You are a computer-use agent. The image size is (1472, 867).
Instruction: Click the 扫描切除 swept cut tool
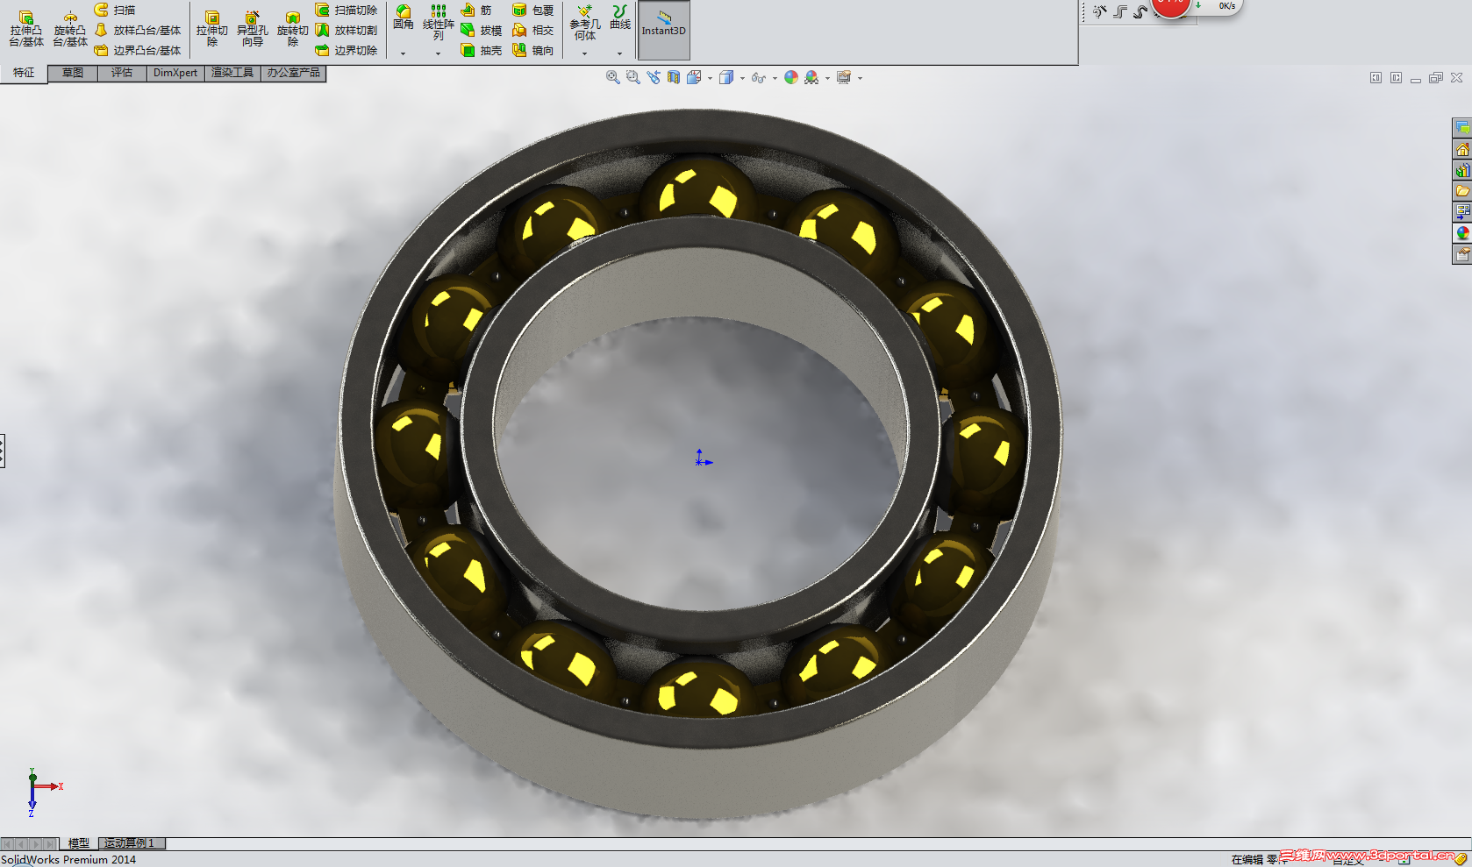[x=347, y=10]
